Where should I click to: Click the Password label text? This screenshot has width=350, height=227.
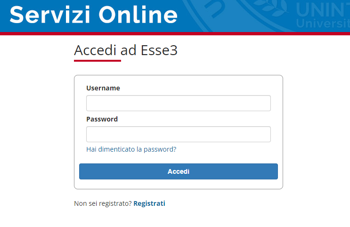[102, 119]
